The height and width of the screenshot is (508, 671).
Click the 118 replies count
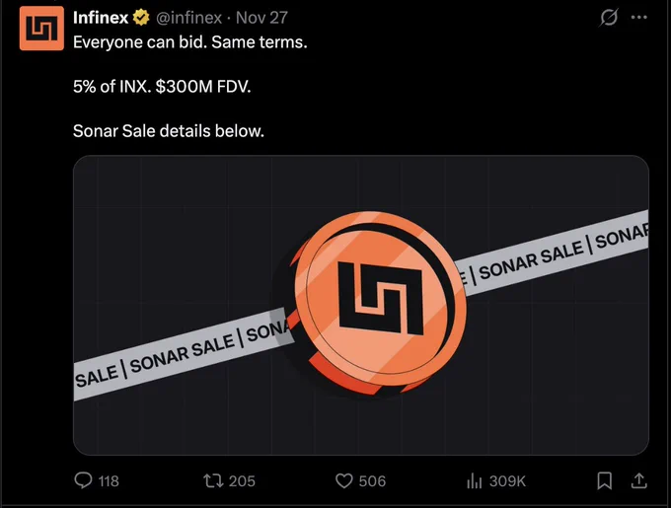(109, 481)
